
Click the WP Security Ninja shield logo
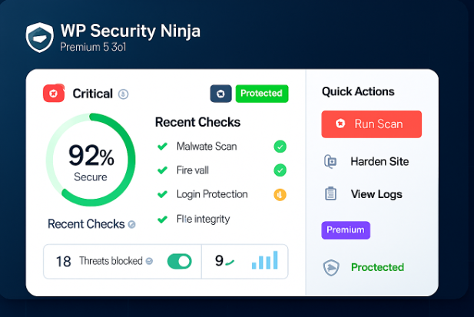click(40, 38)
